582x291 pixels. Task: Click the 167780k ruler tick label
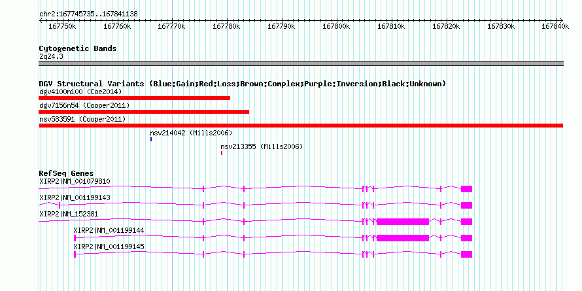pyautogui.click(x=226, y=27)
